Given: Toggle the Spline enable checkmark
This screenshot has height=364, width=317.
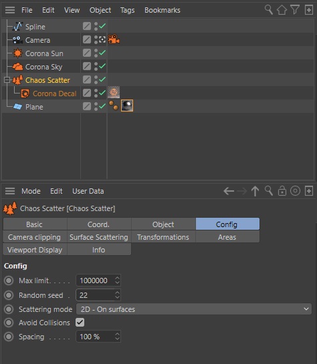Looking at the screenshot, I should point(102,26).
